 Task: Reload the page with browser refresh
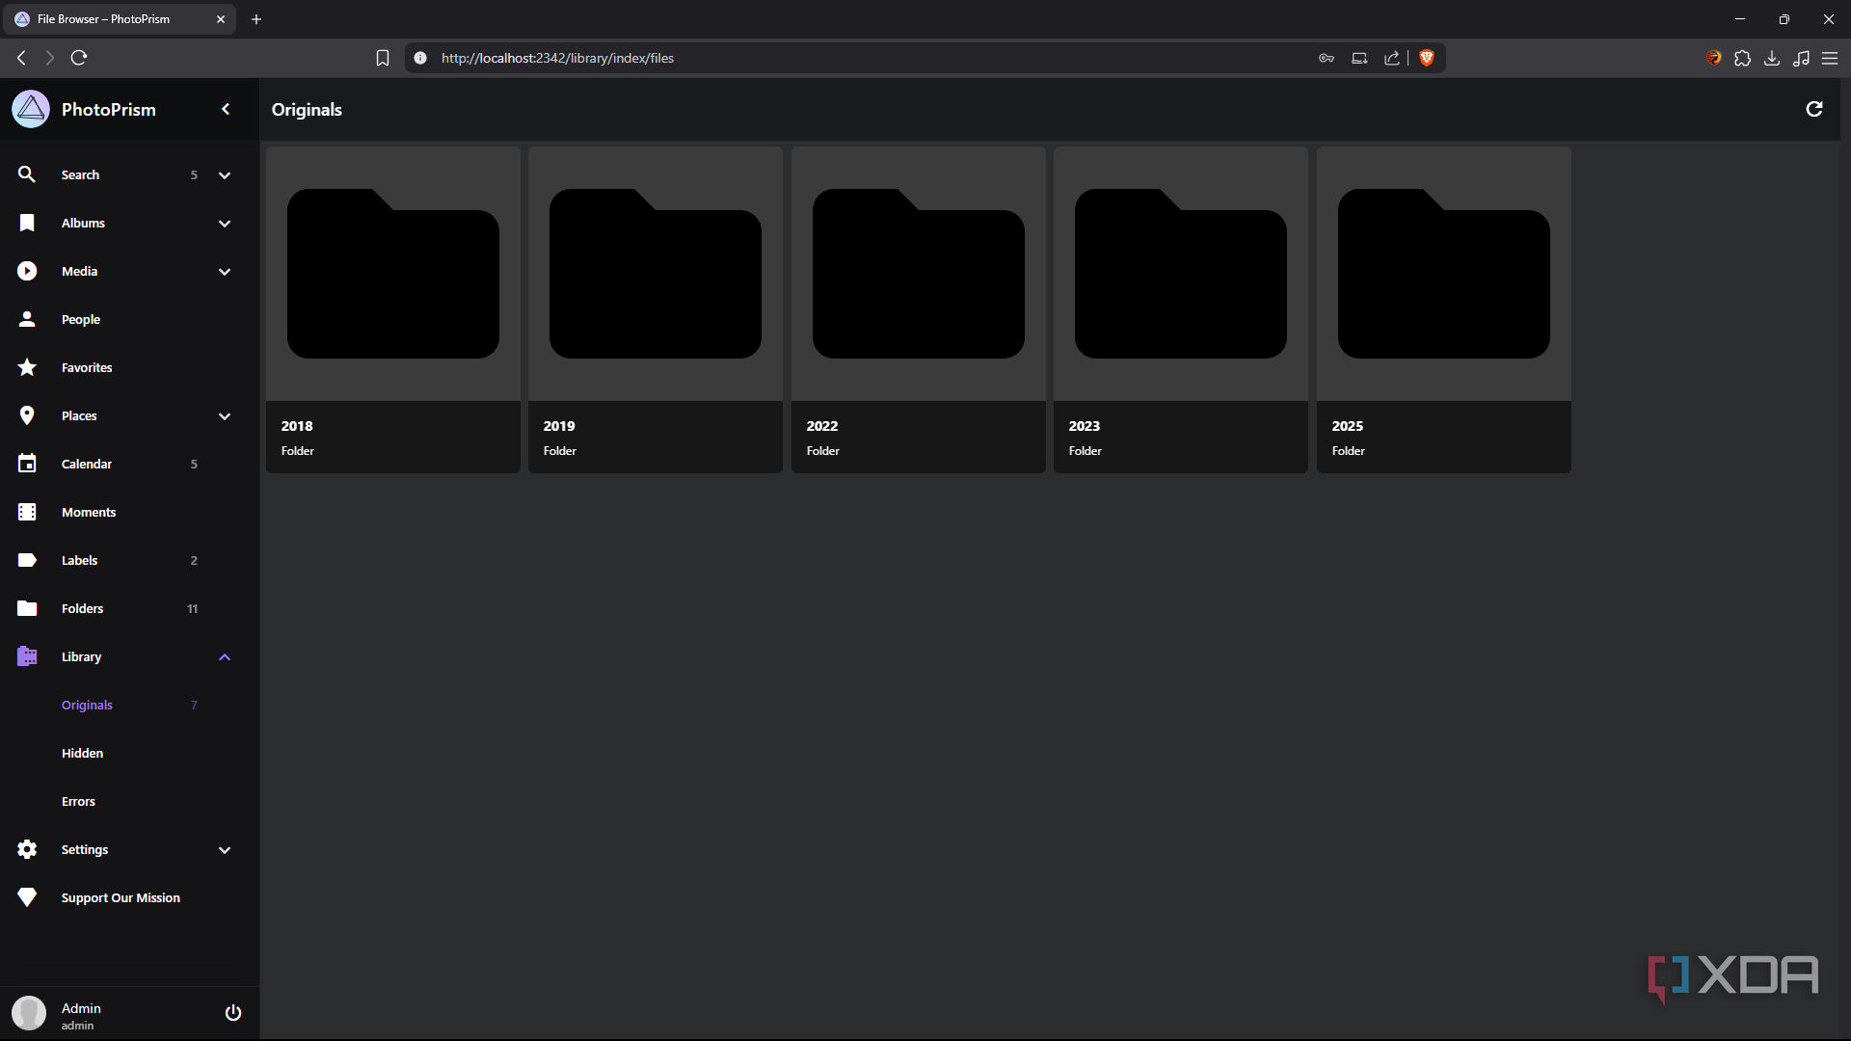click(79, 58)
